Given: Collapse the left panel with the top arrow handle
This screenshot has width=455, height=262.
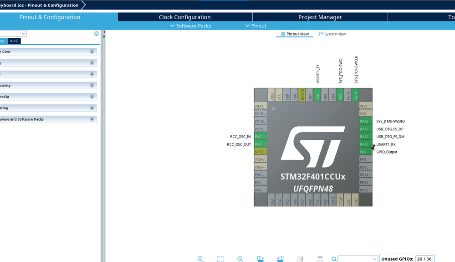Looking at the screenshot, I should 104,32.
